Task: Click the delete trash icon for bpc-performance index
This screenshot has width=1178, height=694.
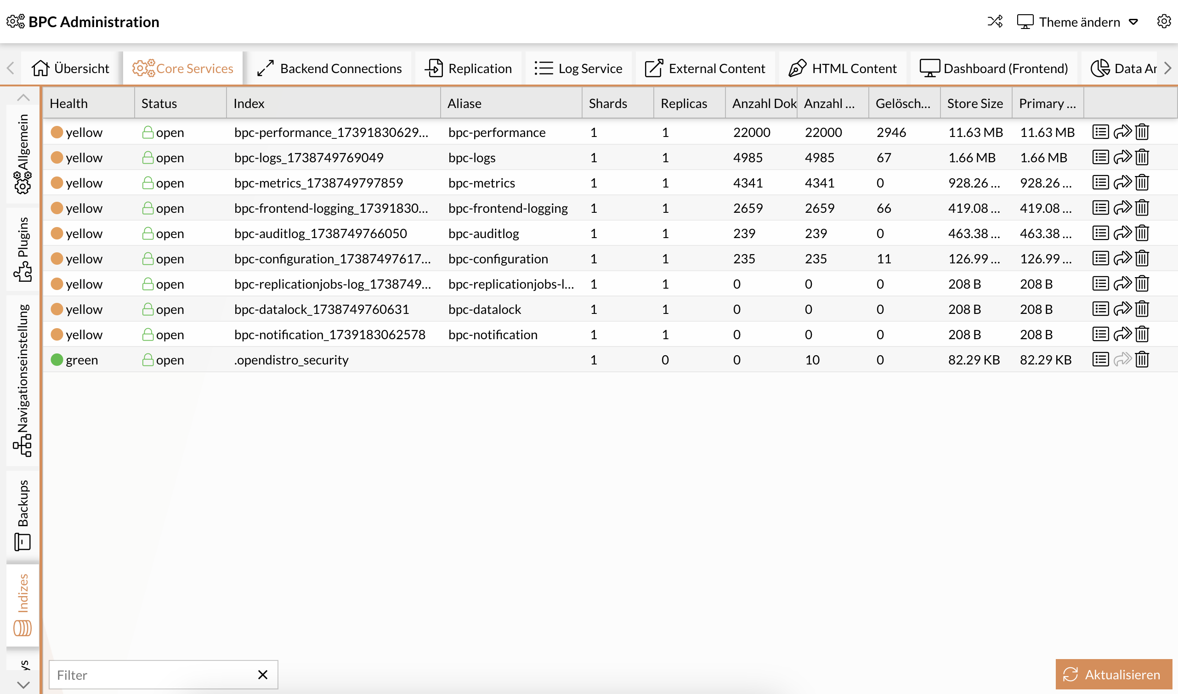Action: [1142, 132]
